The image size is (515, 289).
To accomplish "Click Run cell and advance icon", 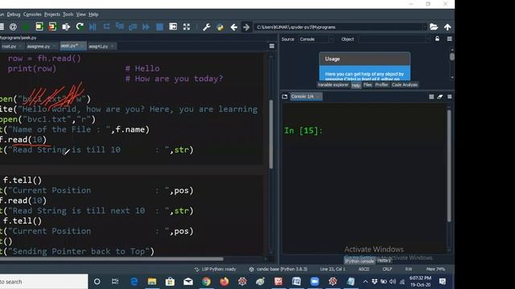I will point(52,26).
